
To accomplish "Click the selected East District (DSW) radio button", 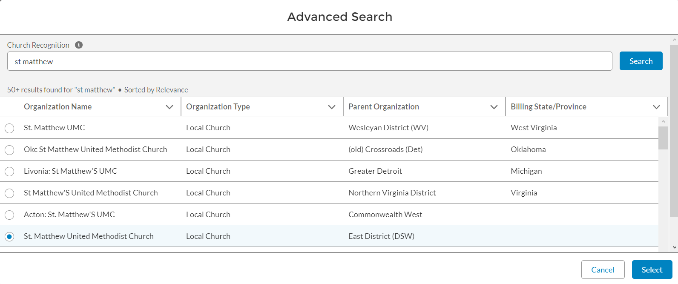I will 9,237.
